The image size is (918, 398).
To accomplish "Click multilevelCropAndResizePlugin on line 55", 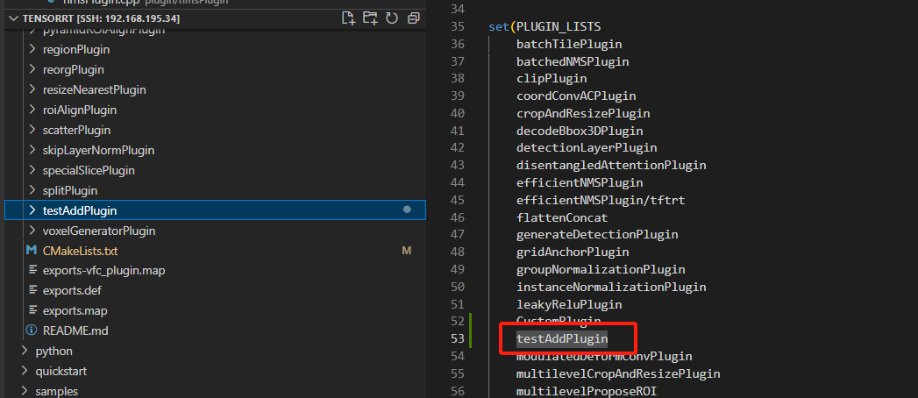I will click(618, 374).
